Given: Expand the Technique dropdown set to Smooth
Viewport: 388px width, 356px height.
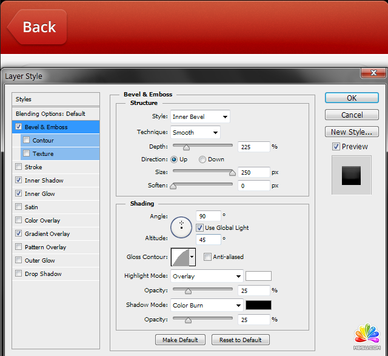Looking at the screenshot, I should click(x=195, y=132).
